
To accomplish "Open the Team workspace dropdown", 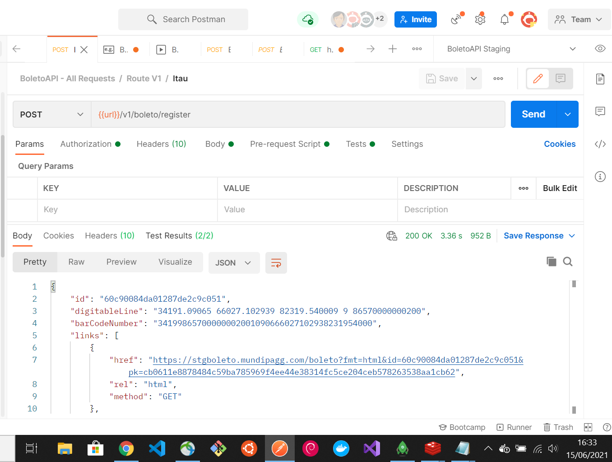I will tap(580, 19).
